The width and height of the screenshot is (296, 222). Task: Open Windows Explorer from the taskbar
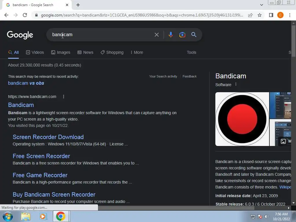(25, 216)
